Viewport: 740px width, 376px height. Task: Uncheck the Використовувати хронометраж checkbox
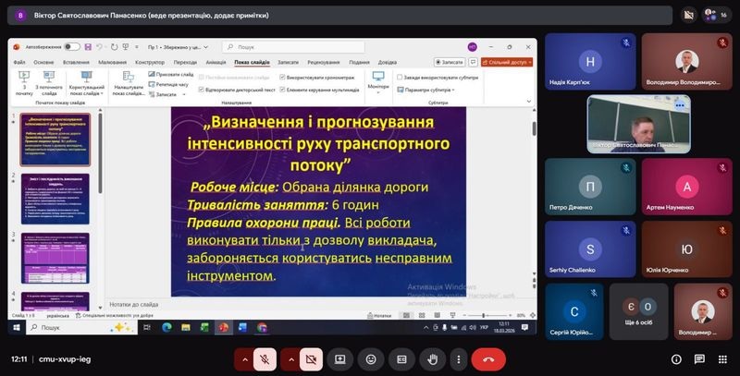point(281,78)
